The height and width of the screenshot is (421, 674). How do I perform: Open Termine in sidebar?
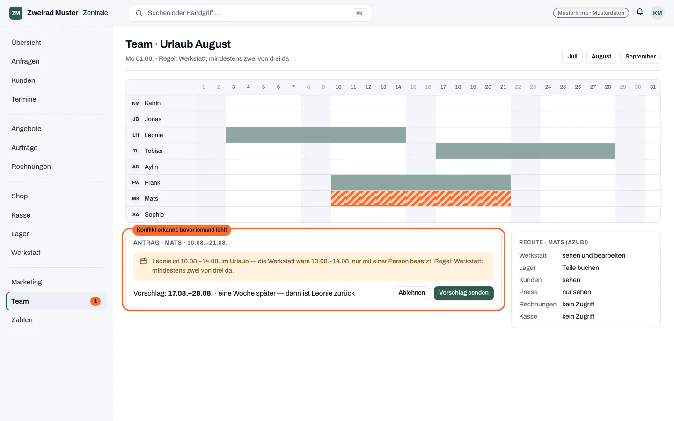pos(56,99)
